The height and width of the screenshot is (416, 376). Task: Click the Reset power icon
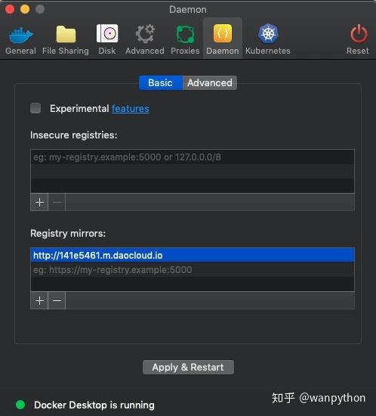click(359, 34)
